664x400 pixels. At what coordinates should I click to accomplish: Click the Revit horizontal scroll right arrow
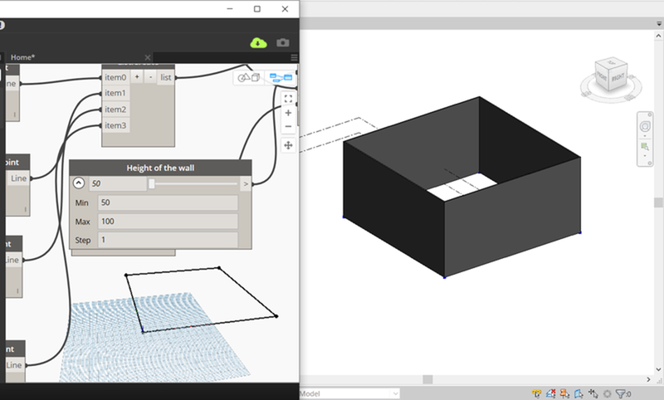(x=648, y=379)
